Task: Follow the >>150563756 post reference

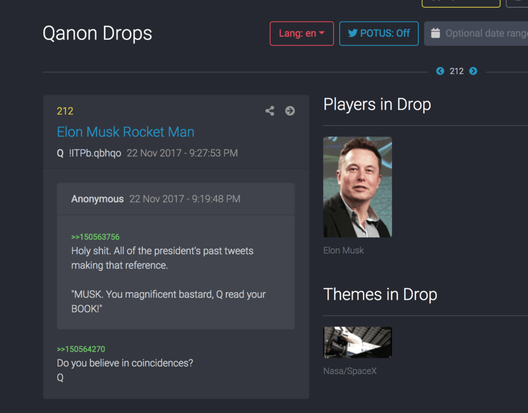Action: (95, 237)
